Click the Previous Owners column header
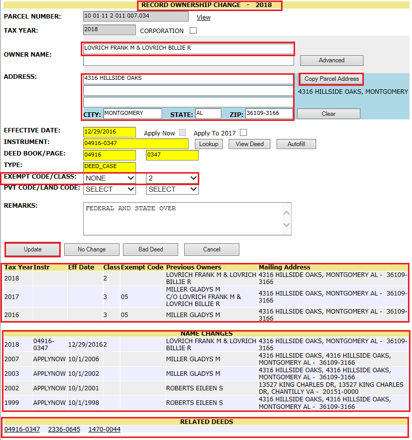The image size is (412, 440). (x=194, y=267)
